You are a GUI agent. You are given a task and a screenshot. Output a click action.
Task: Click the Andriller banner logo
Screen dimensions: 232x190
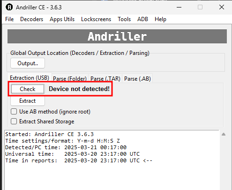coord(117,36)
